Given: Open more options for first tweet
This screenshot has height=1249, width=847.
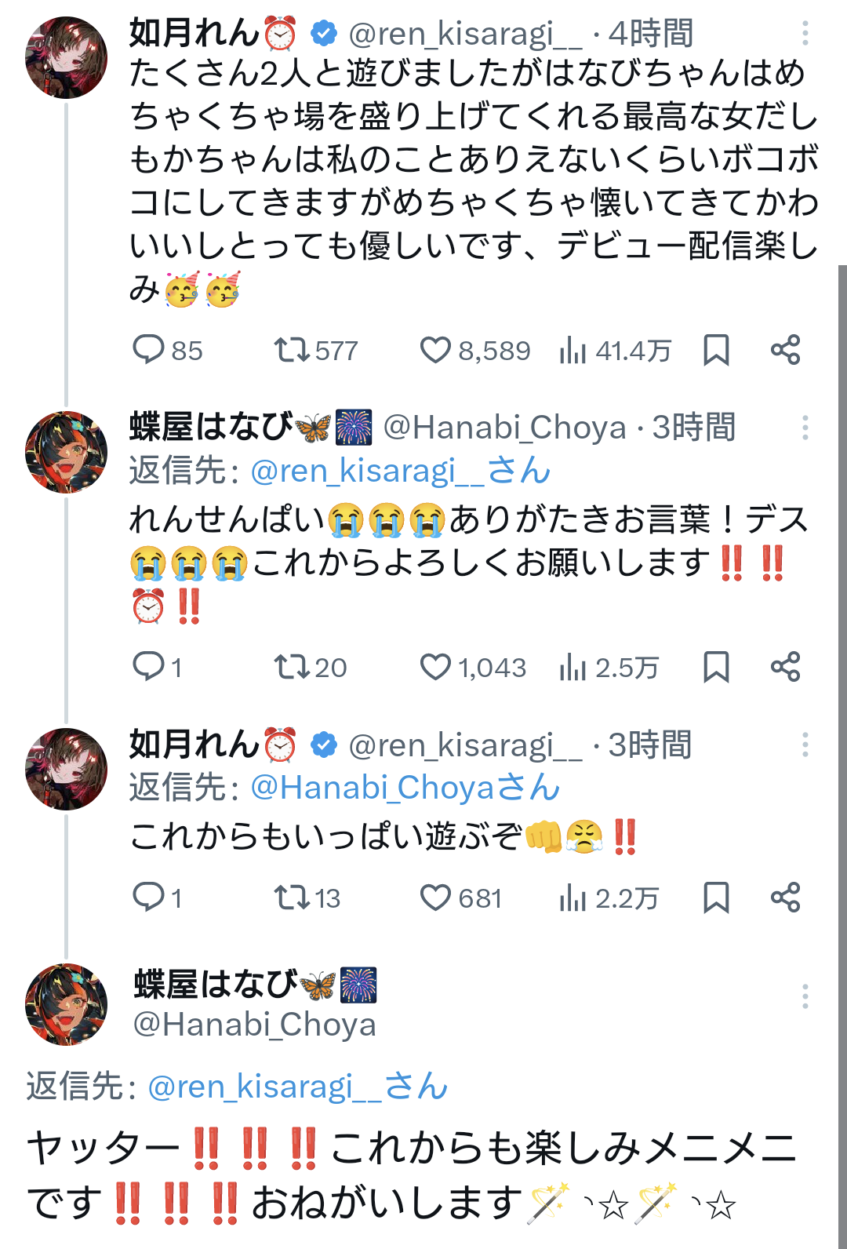Looking at the screenshot, I should [x=805, y=33].
